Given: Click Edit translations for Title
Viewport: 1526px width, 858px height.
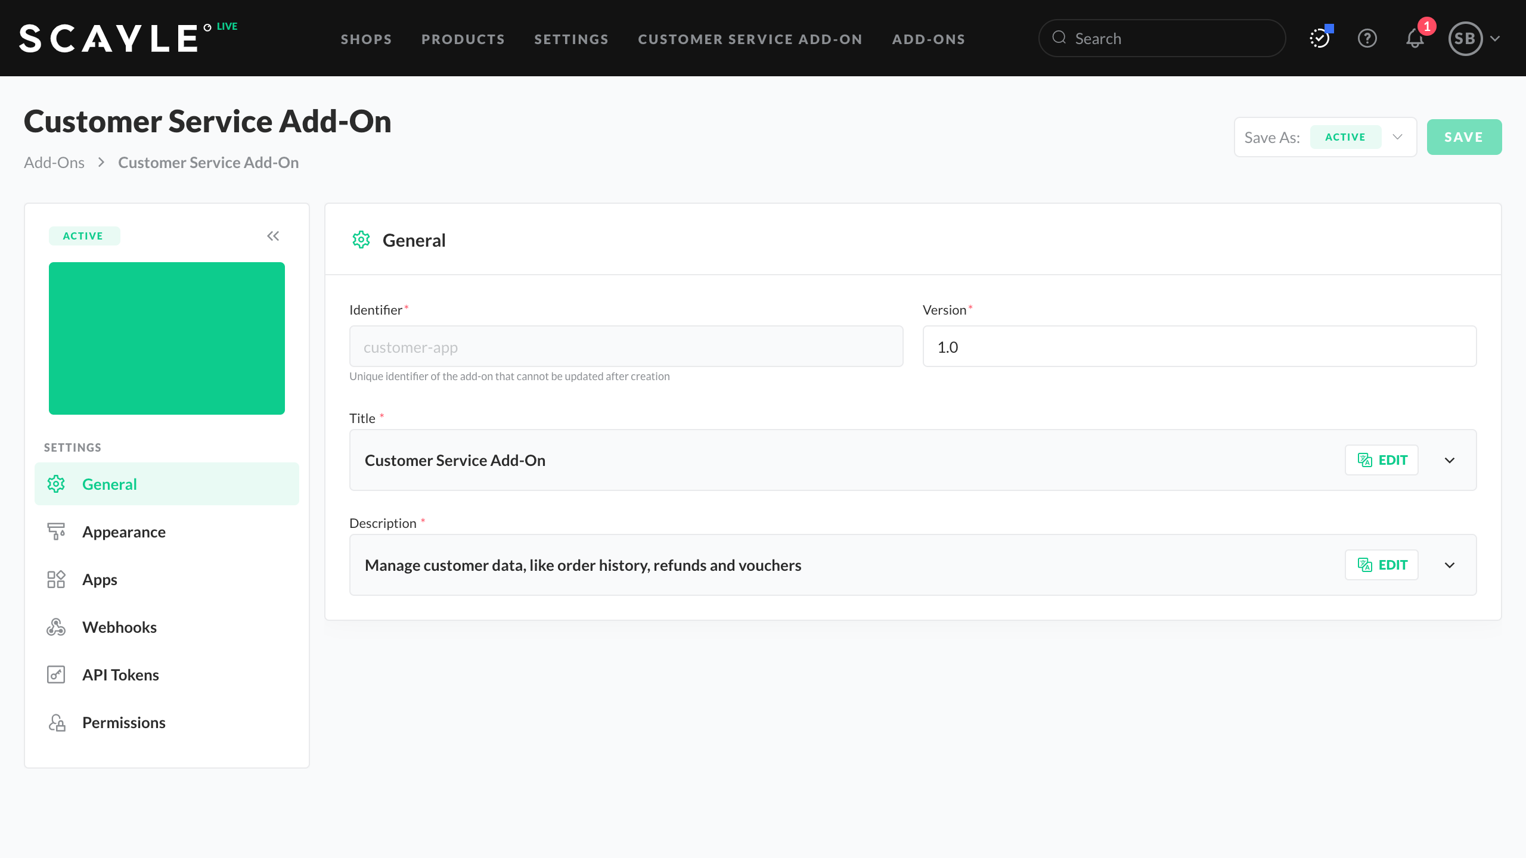Looking at the screenshot, I should (x=1381, y=460).
